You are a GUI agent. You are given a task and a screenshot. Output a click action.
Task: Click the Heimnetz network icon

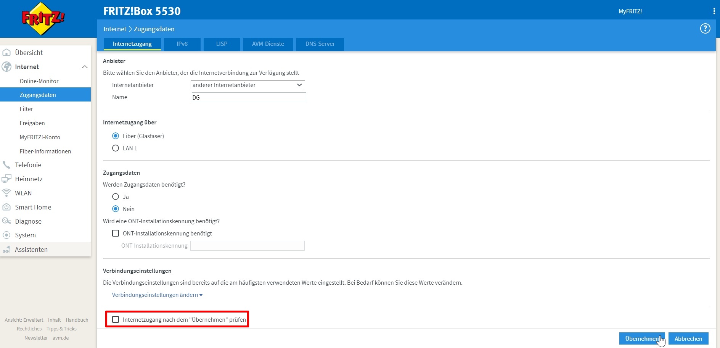(x=6, y=179)
